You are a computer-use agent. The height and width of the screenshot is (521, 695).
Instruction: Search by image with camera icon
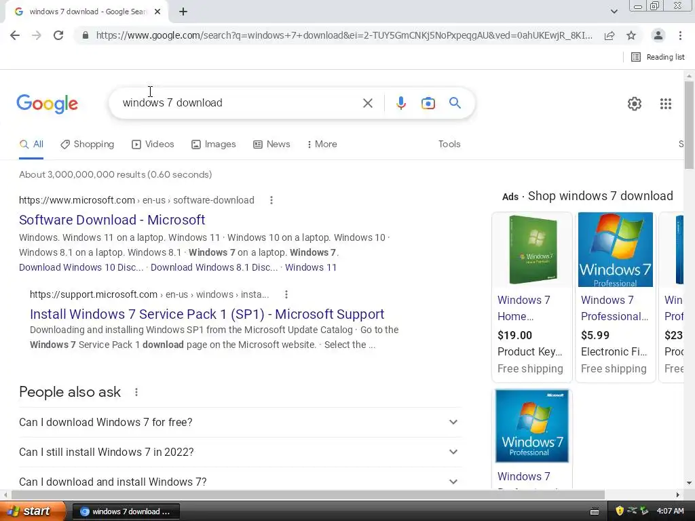point(428,103)
